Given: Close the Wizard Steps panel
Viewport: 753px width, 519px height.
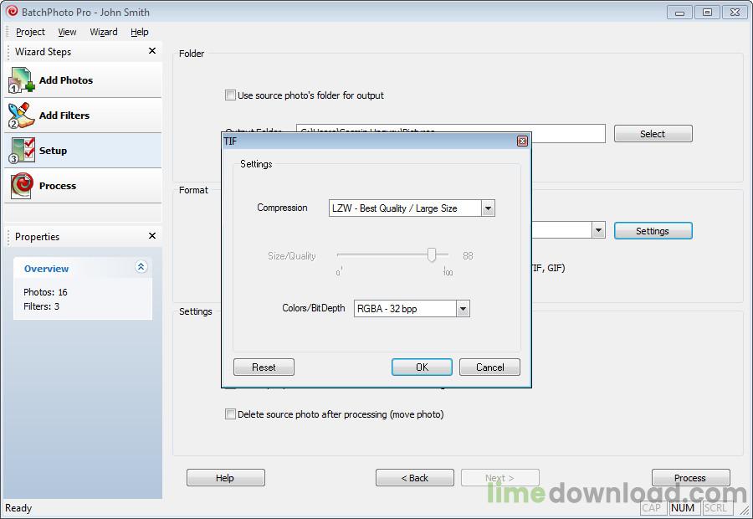Looking at the screenshot, I should pyautogui.click(x=152, y=51).
